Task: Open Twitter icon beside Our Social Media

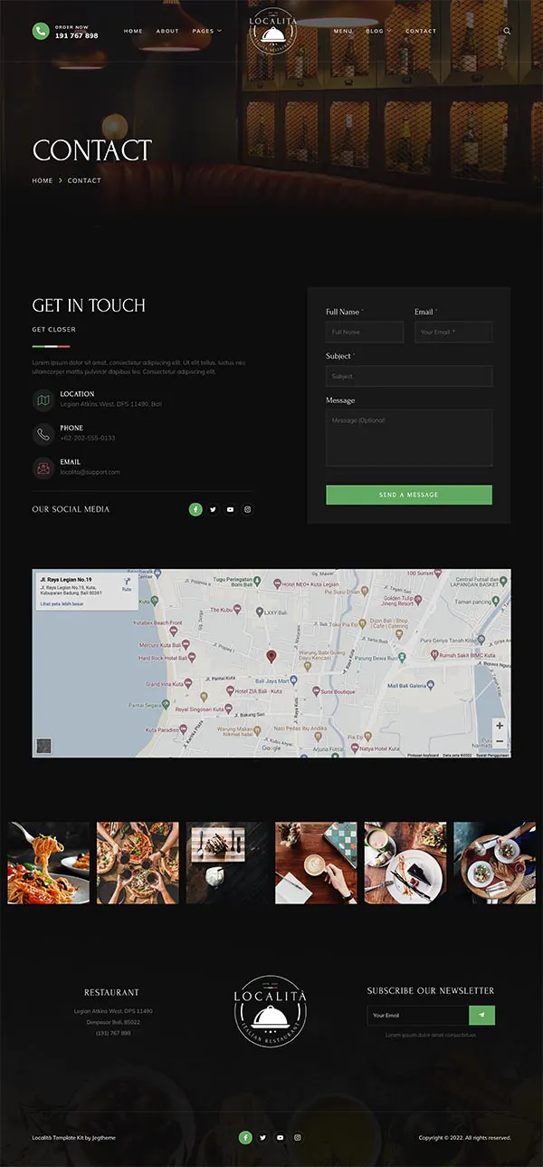Action: coord(213,509)
